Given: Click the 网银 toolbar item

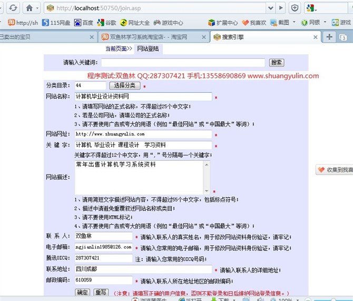Looking at the screenshot, I should pyautogui.click(x=311, y=23).
